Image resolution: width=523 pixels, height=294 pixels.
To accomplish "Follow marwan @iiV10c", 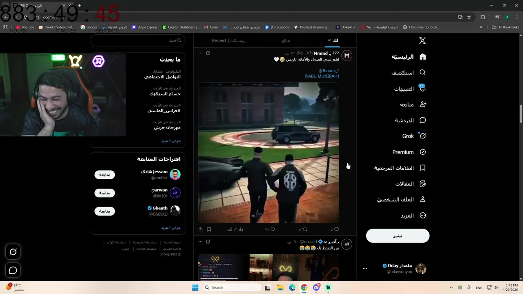I will (105, 193).
